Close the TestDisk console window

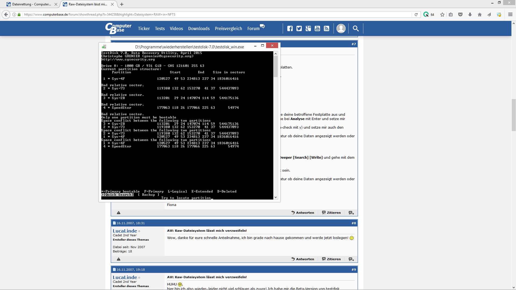coord(272,46)
